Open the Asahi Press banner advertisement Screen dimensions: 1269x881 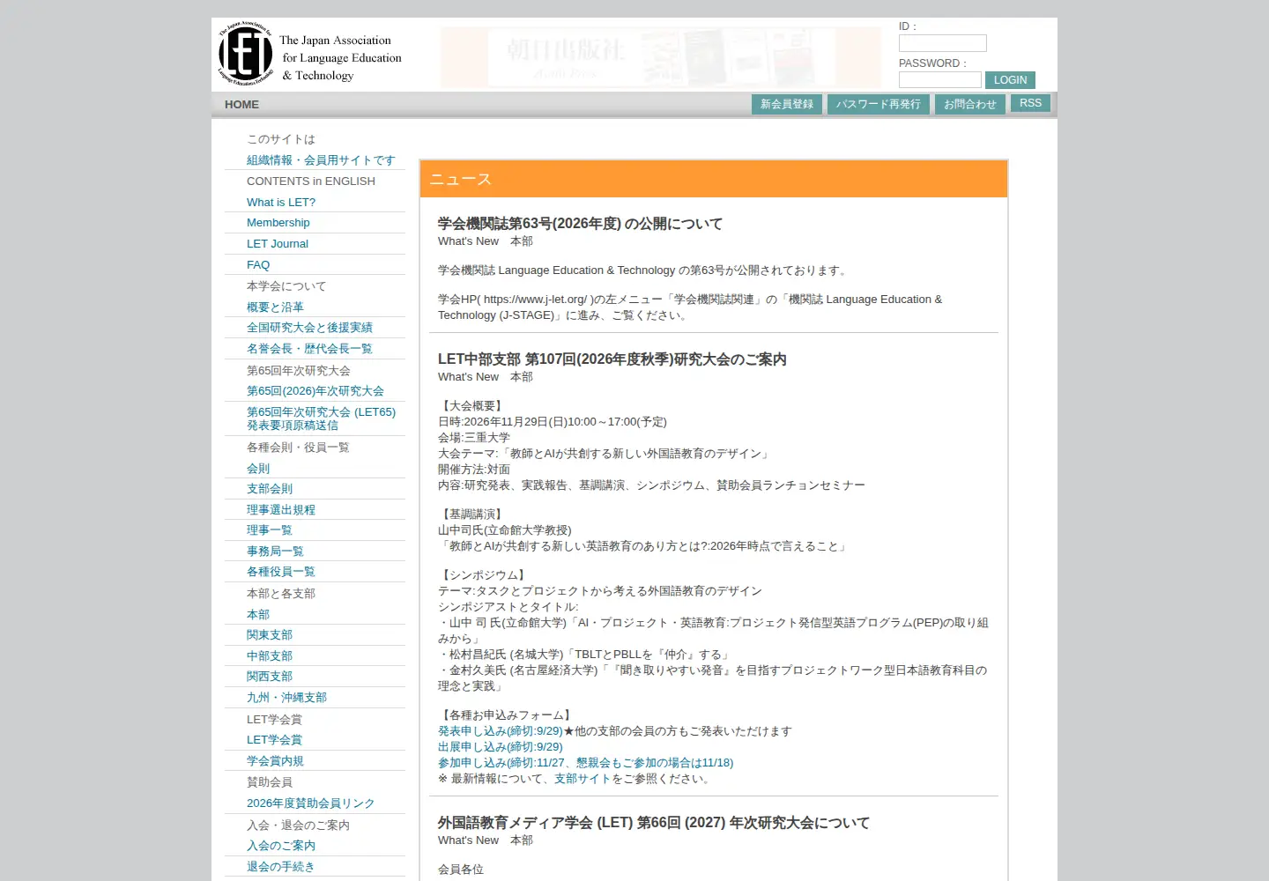(x=661, y=58)
